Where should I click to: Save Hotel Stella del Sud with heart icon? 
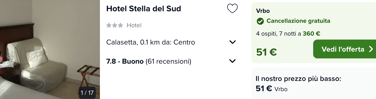click(232, 9)
